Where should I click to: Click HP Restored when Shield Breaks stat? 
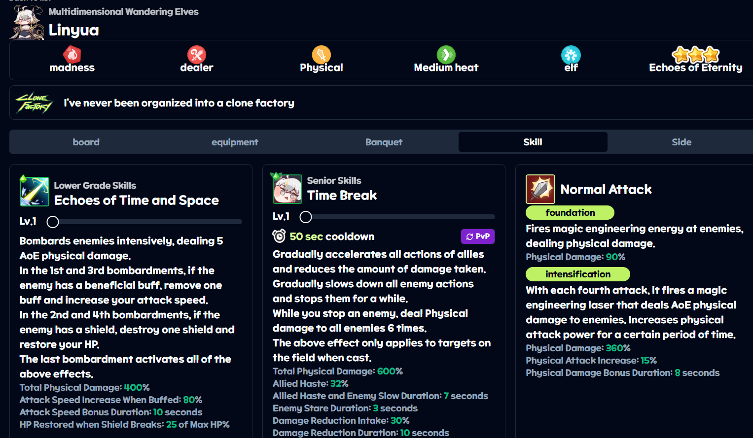point(124,425)
